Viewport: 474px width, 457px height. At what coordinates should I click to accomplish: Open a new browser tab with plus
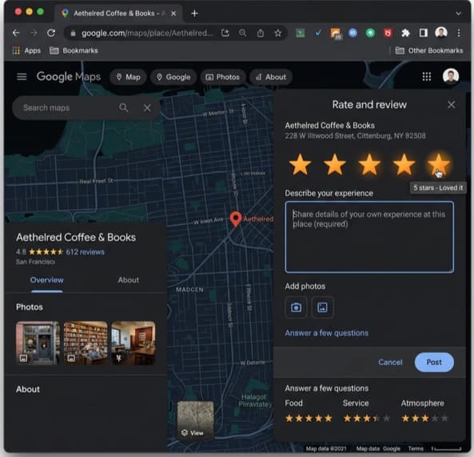[194, 14]
